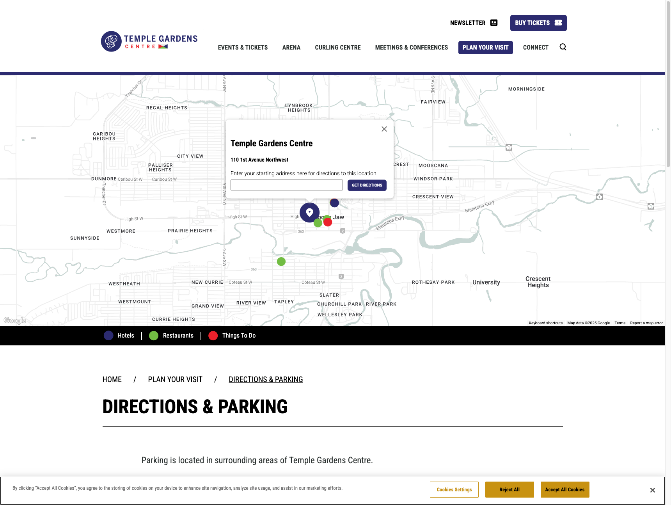Screen dimensions: 671x505
Task: Toggle the Hotels legend filter
Action: click(x=119, y=336)
